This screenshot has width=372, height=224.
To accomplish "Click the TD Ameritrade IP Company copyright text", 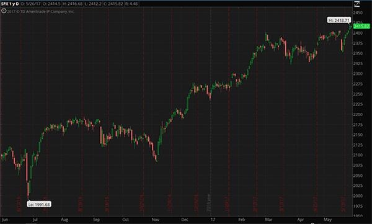I will 40,11.
